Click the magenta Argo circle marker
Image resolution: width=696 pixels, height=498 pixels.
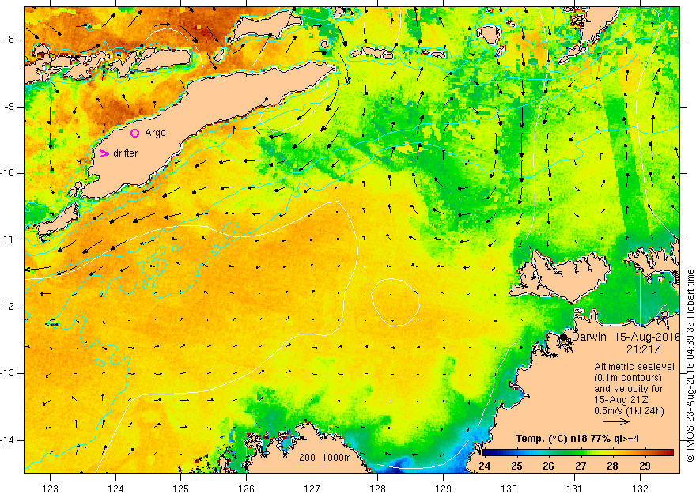135,133
